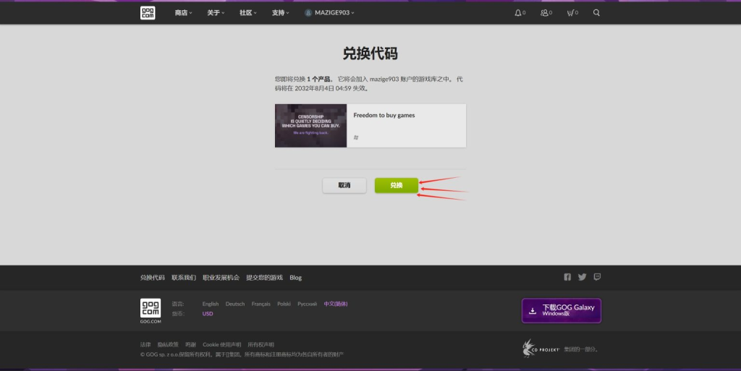Click the GOG.com logo in header

(148, 12)
